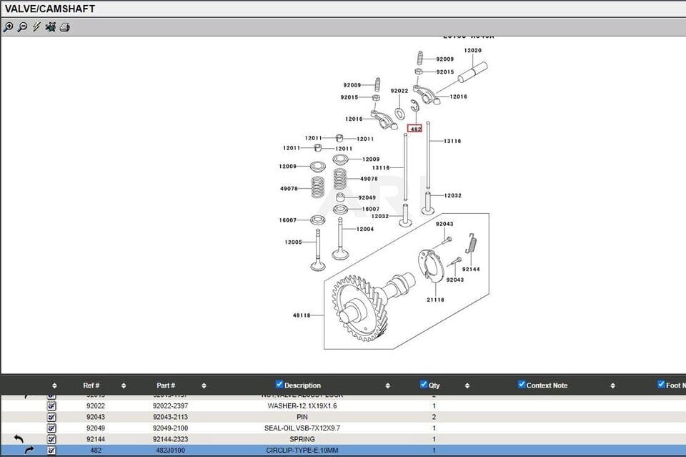
Task: Toggle the Description column checkbox
Action: point(279,385)
